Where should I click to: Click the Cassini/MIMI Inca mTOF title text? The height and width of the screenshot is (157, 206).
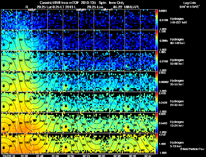point(59,3)
